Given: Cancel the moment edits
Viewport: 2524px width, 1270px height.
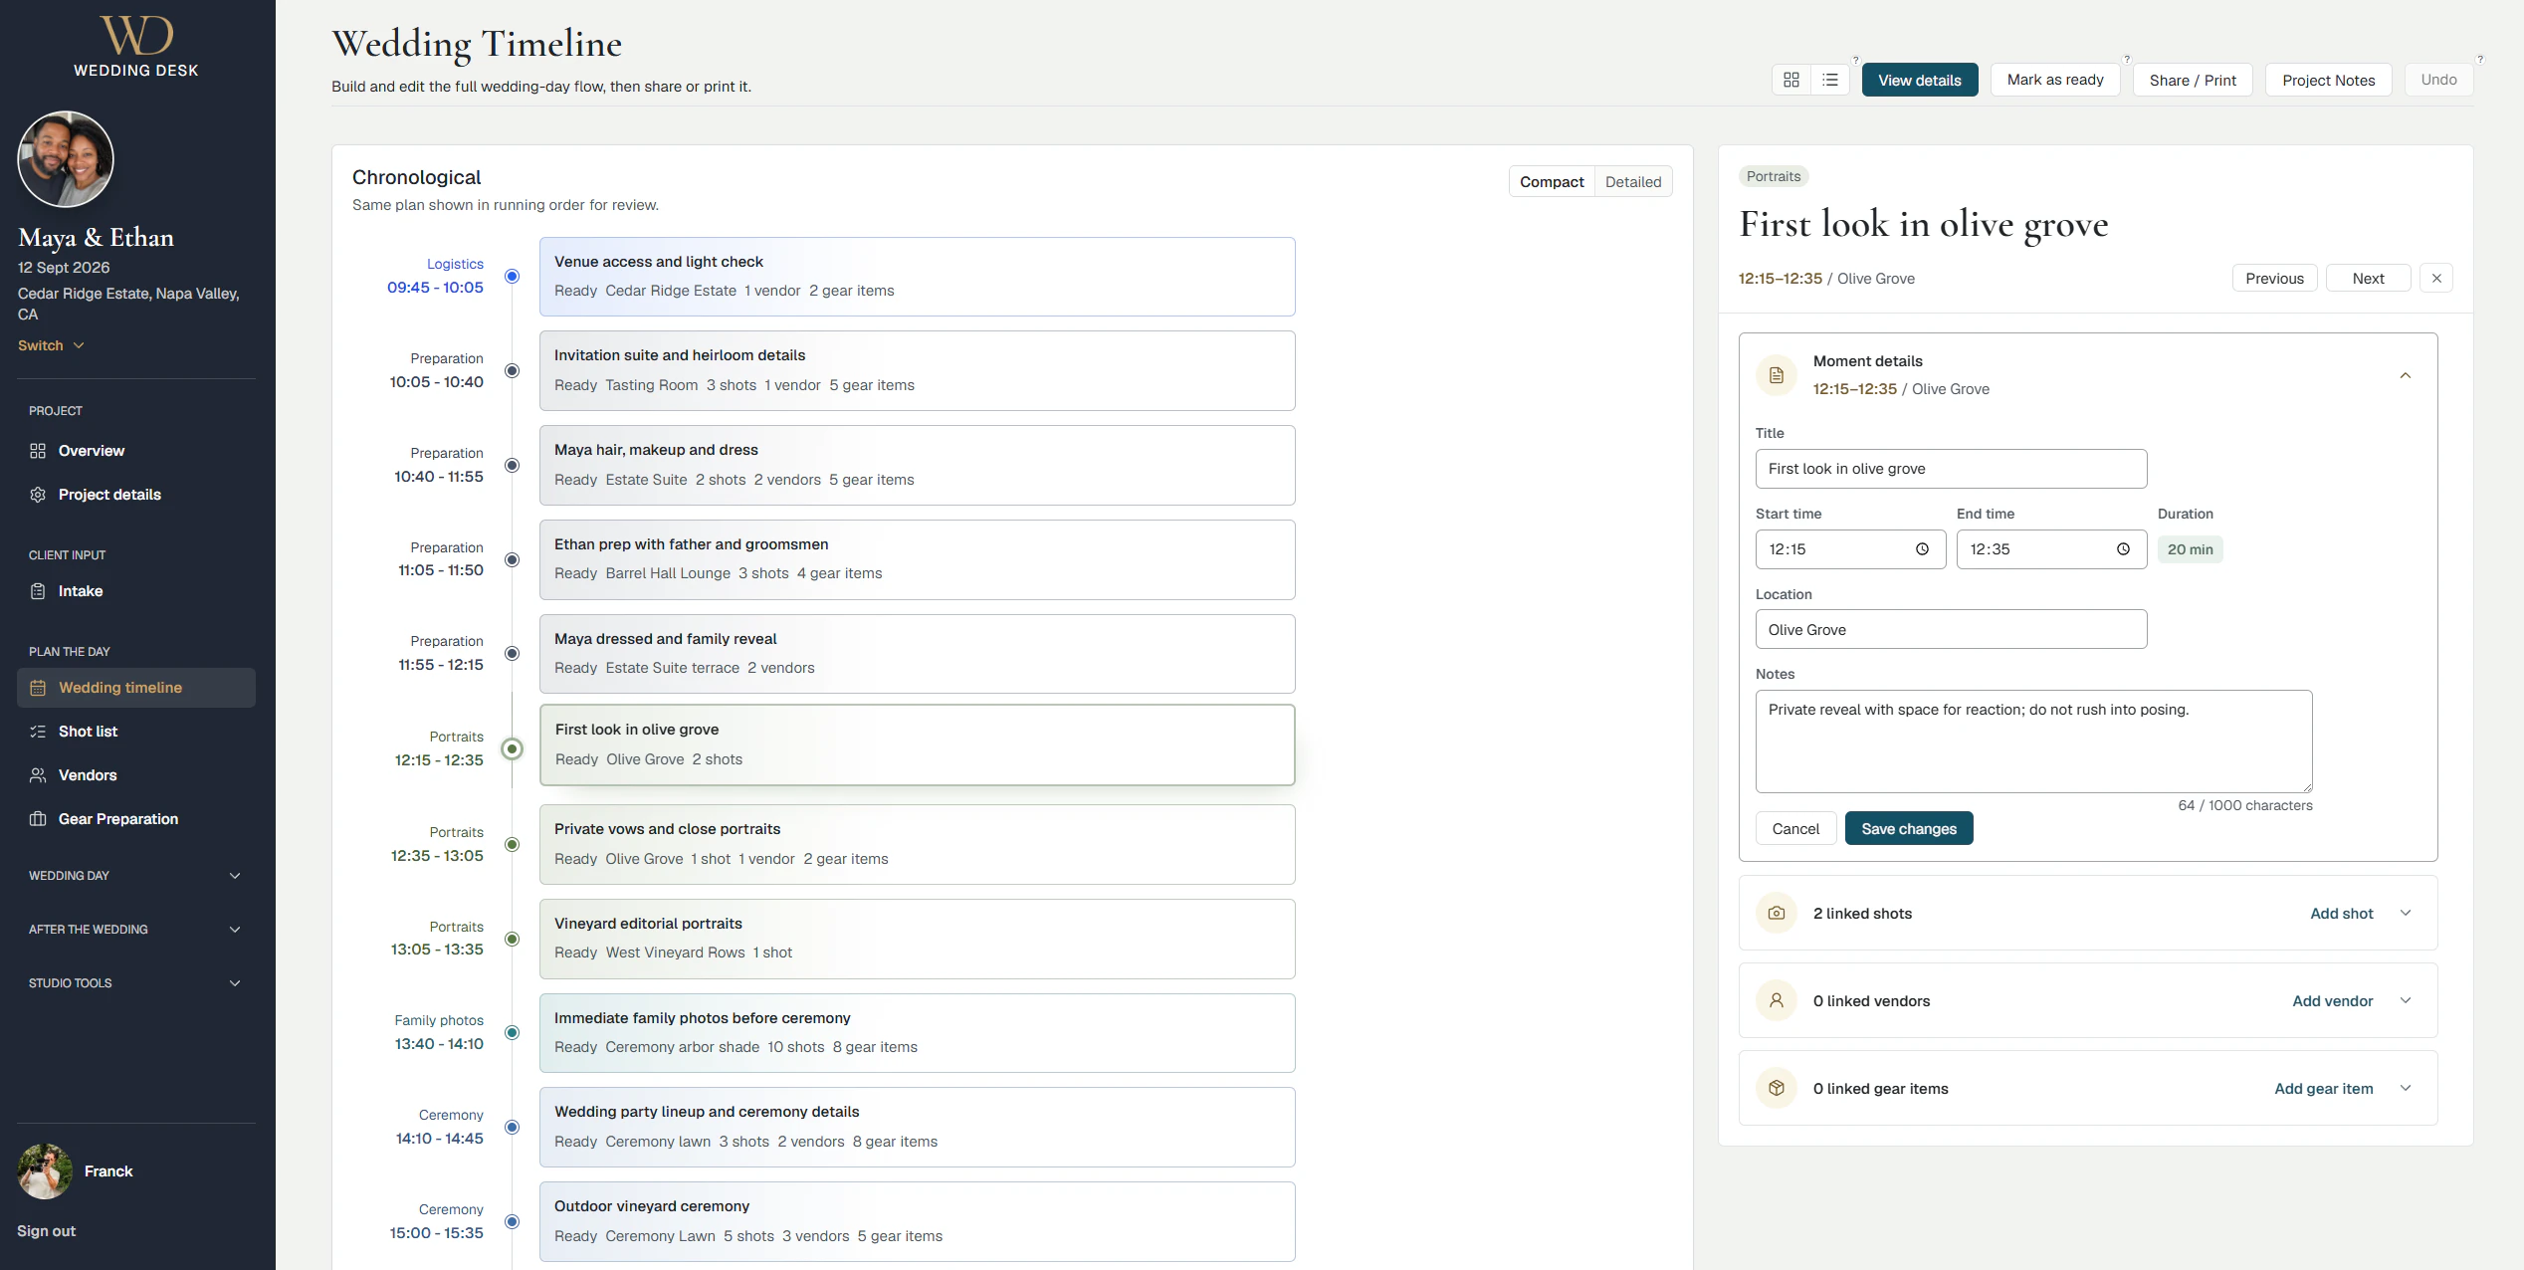Looking at the screenshot, I should click(x=1795, y=828).
